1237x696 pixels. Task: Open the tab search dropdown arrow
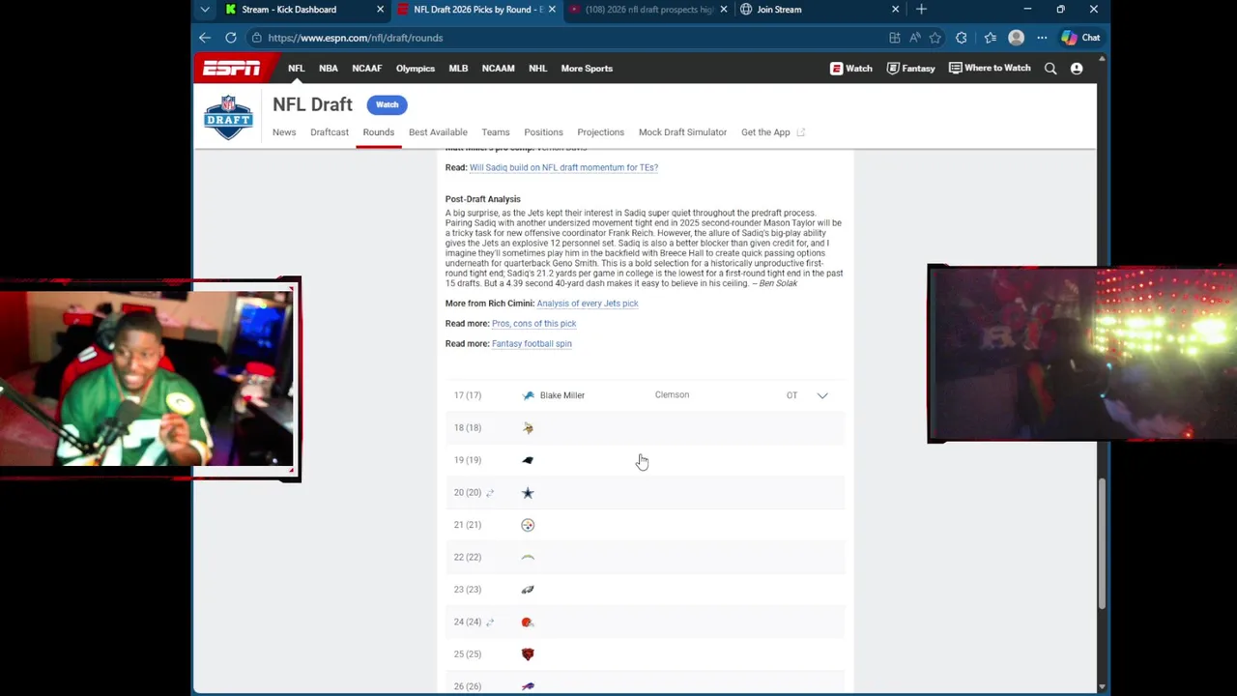(x=205, y=10)
